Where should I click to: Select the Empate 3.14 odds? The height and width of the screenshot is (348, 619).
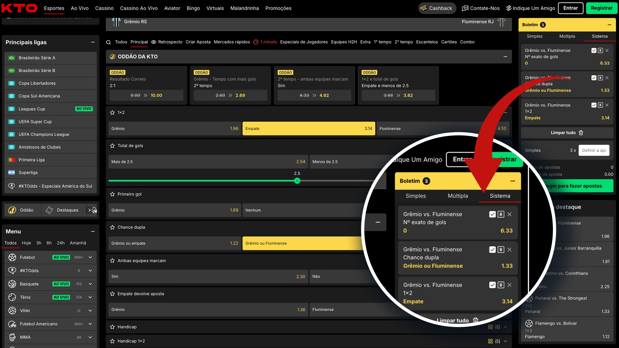point(309,129)
